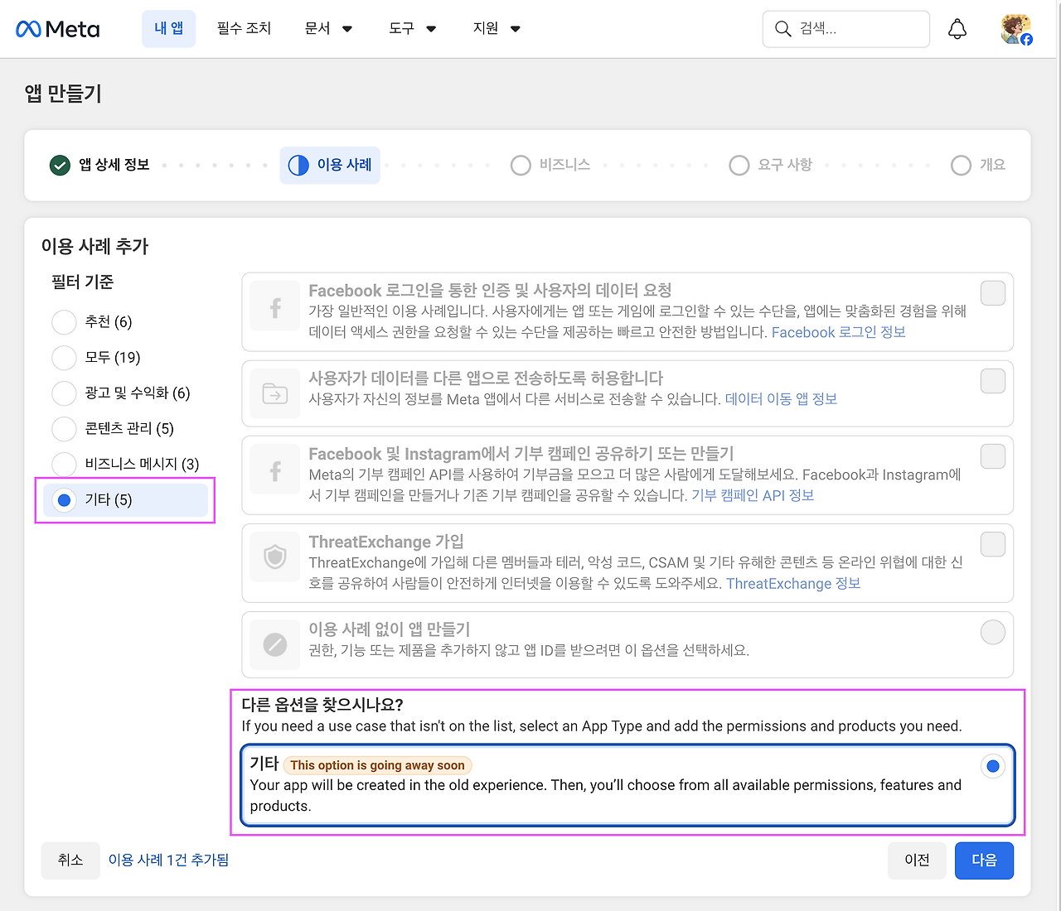
Task: Check the Facebook 로그인 use case checkbox
Action: click(x=993, y=293)
